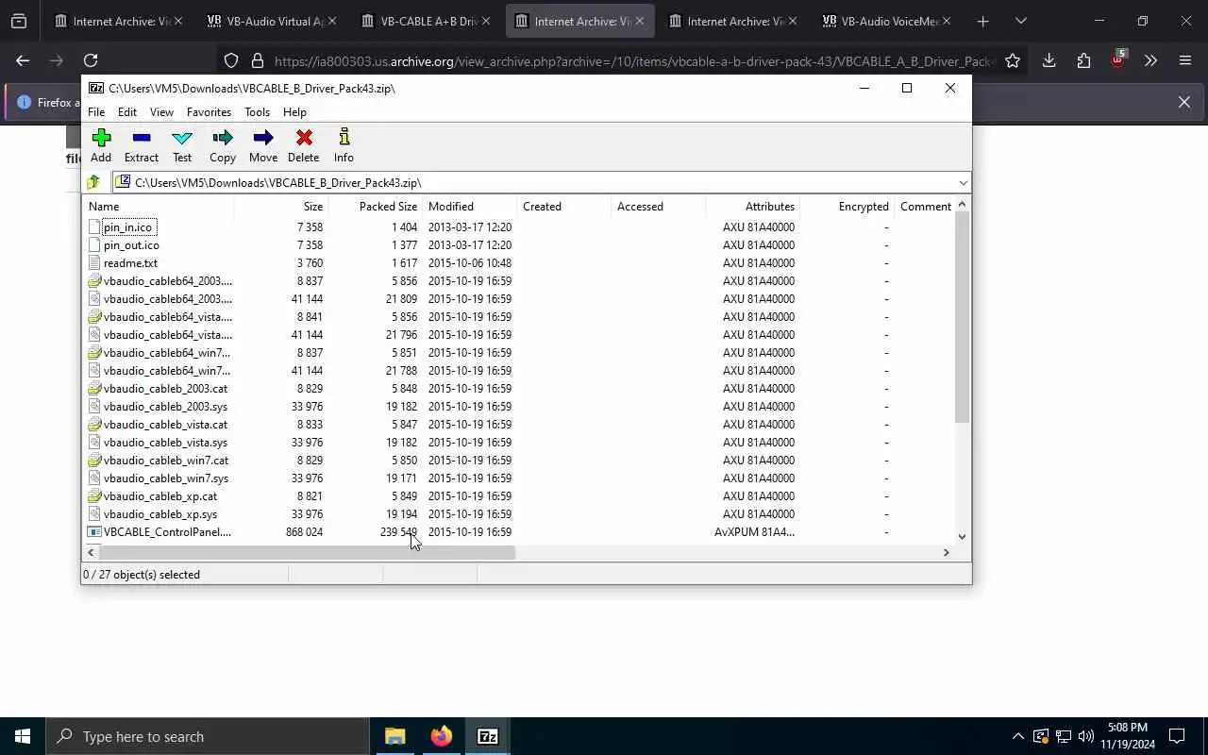Bookmark this page star icon

(1013, 60)
